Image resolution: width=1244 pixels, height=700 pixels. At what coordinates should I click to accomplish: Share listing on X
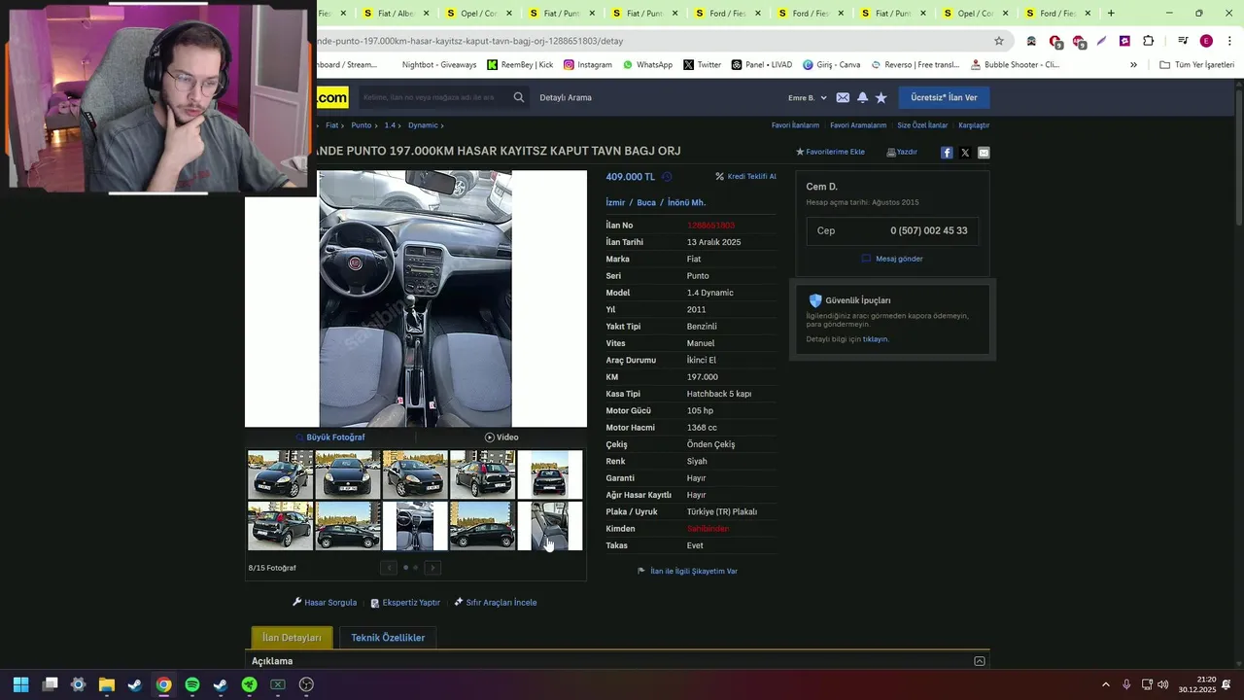[965, 153]
